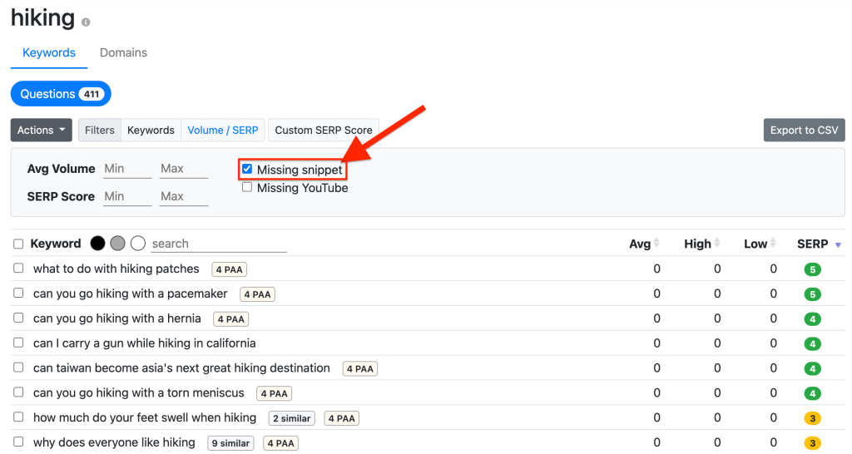Open the Volume / SERP filter section
852x454 pixels.
coord(223,131)
